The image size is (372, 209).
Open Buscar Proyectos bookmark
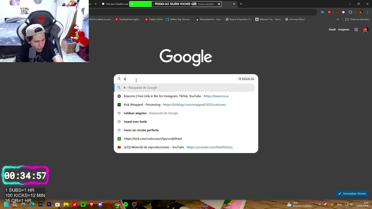[x=239, y=19]
